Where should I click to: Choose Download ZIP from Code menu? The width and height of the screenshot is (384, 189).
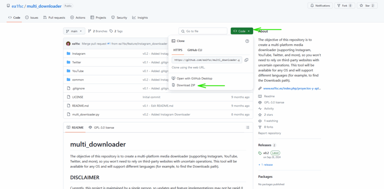[186, 85]
